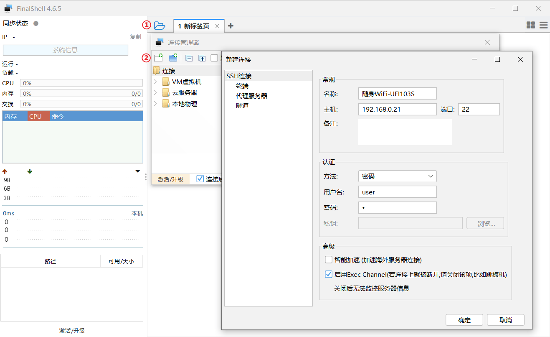Uncheck the 启用Exec Channel checkbox
The image size is (550, 337).
click(x=329, y=274)
